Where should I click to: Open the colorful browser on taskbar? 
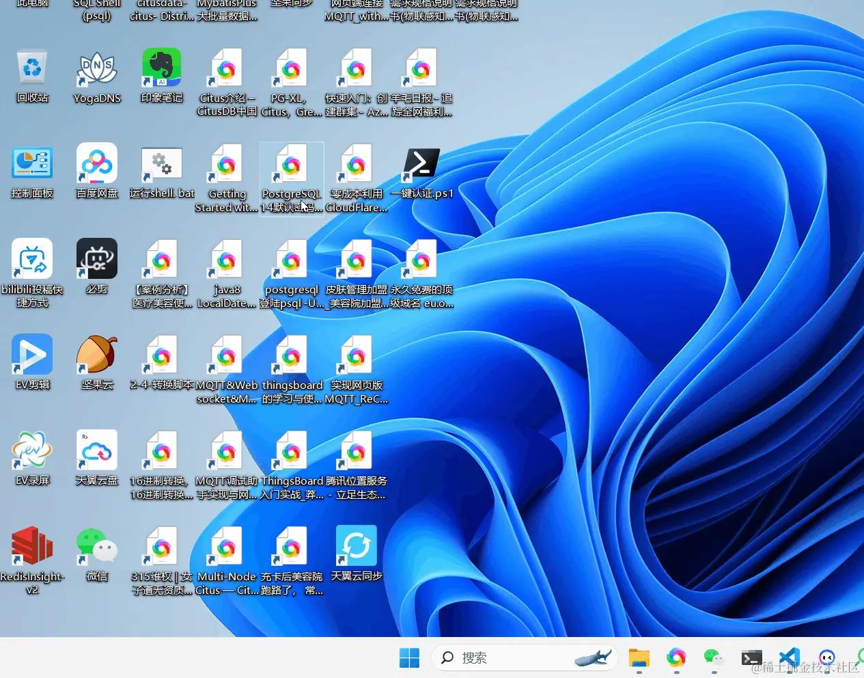pyautogui.click(x=676, y=657)
